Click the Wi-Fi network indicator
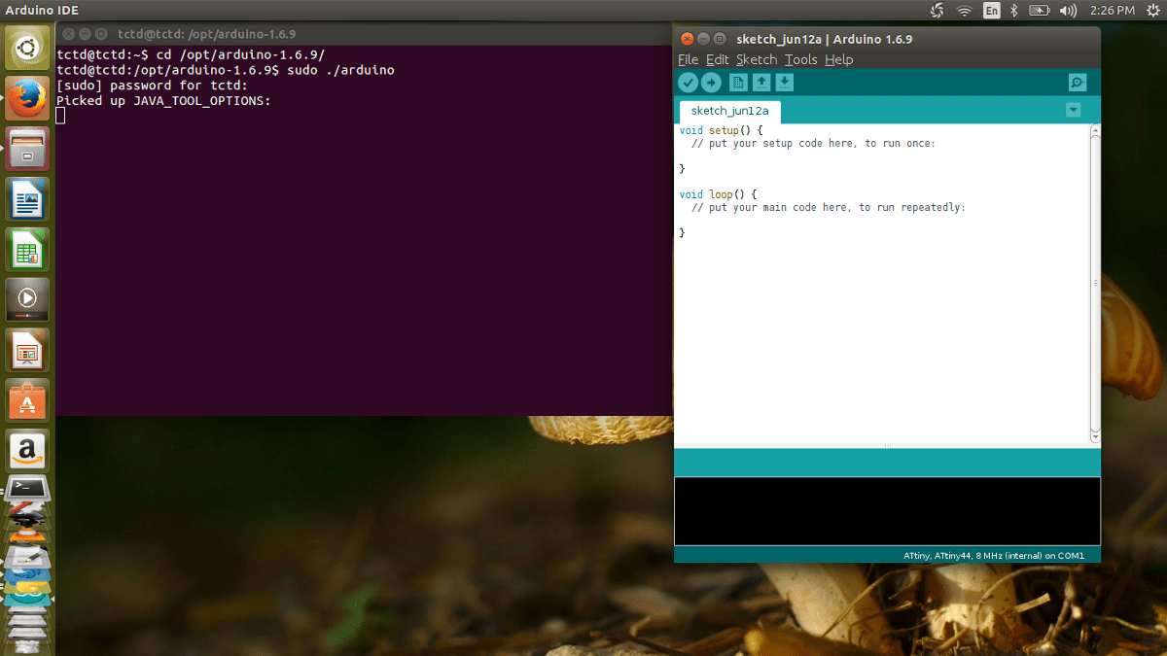 (x=965, y=11)
